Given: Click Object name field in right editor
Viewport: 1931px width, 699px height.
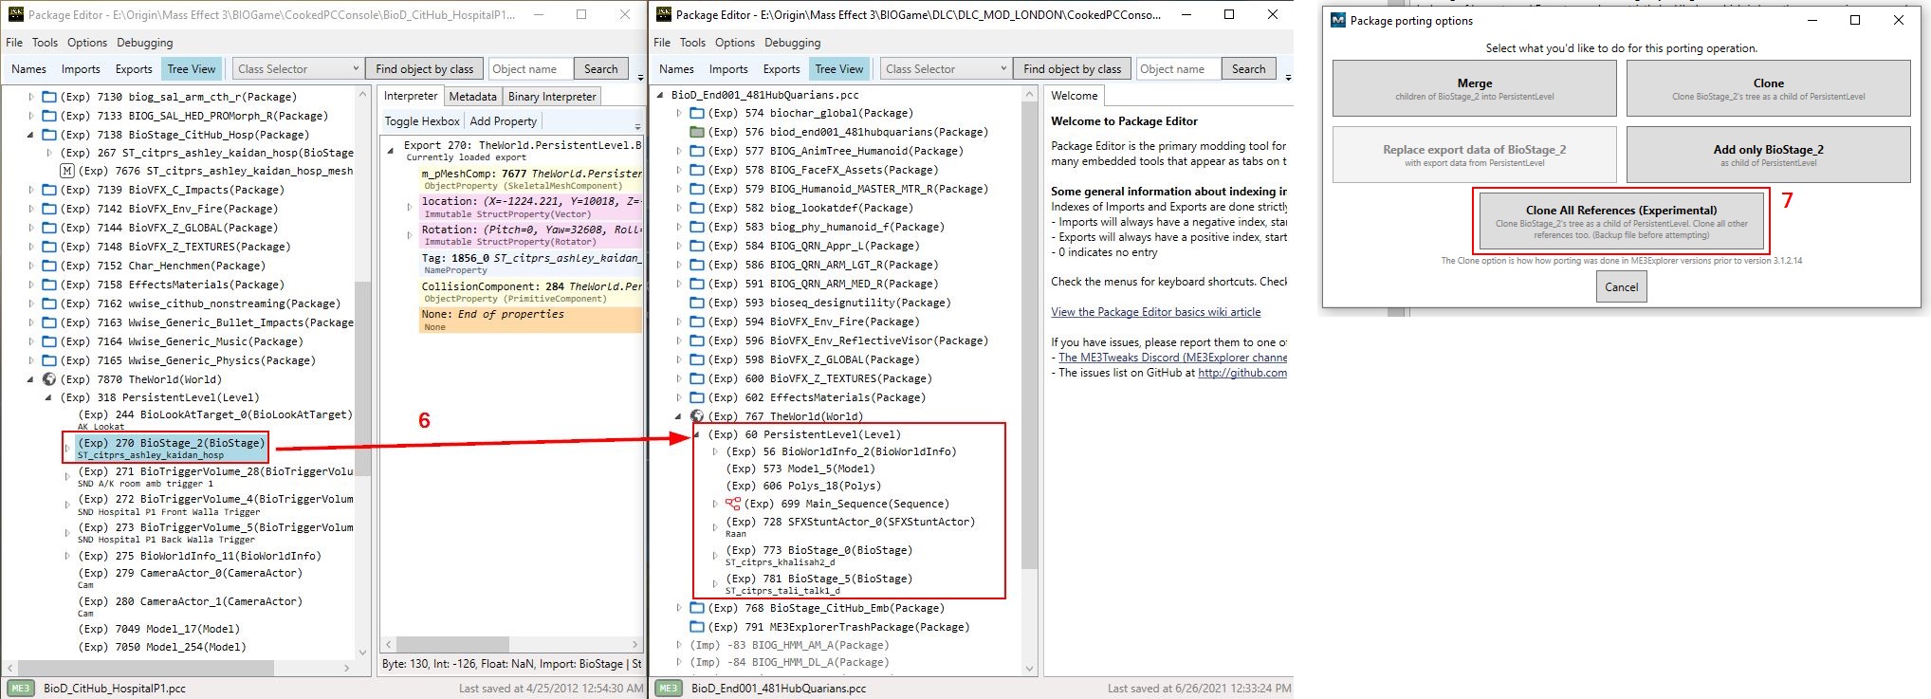Looking at the screenshot, I should point(1179,68).
